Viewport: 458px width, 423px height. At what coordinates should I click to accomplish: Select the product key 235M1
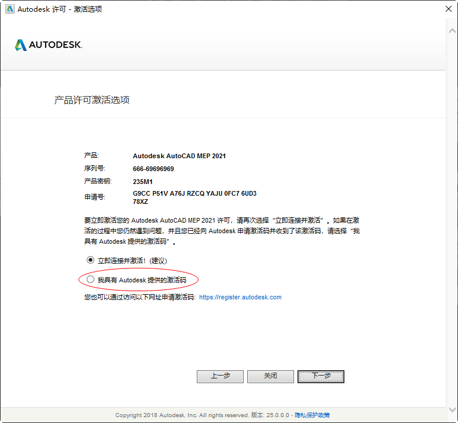coord(142,182)
